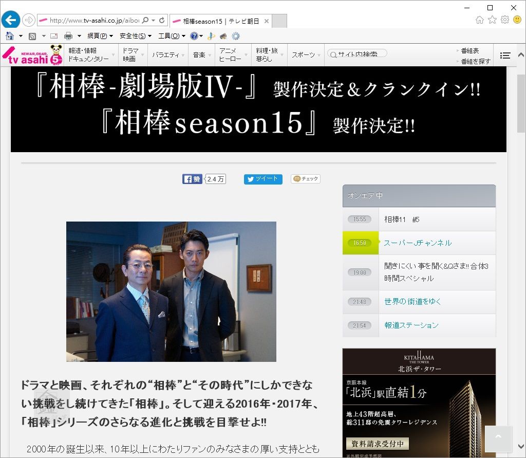Click the Home icon in the command bar
Image resolution: width=526 pixels, height=458 pixels.
tap(10, 35)
